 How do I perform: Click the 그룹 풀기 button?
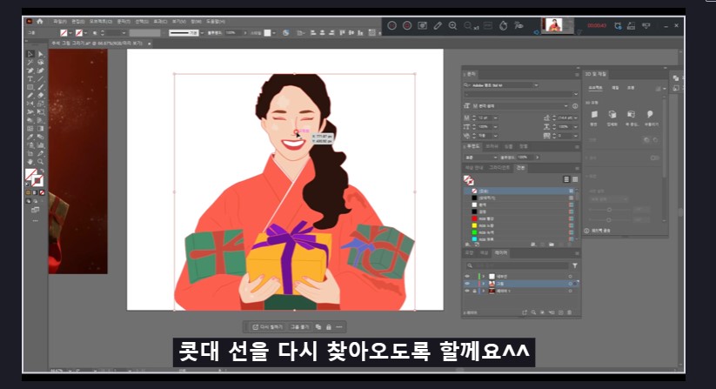point(299,327)
